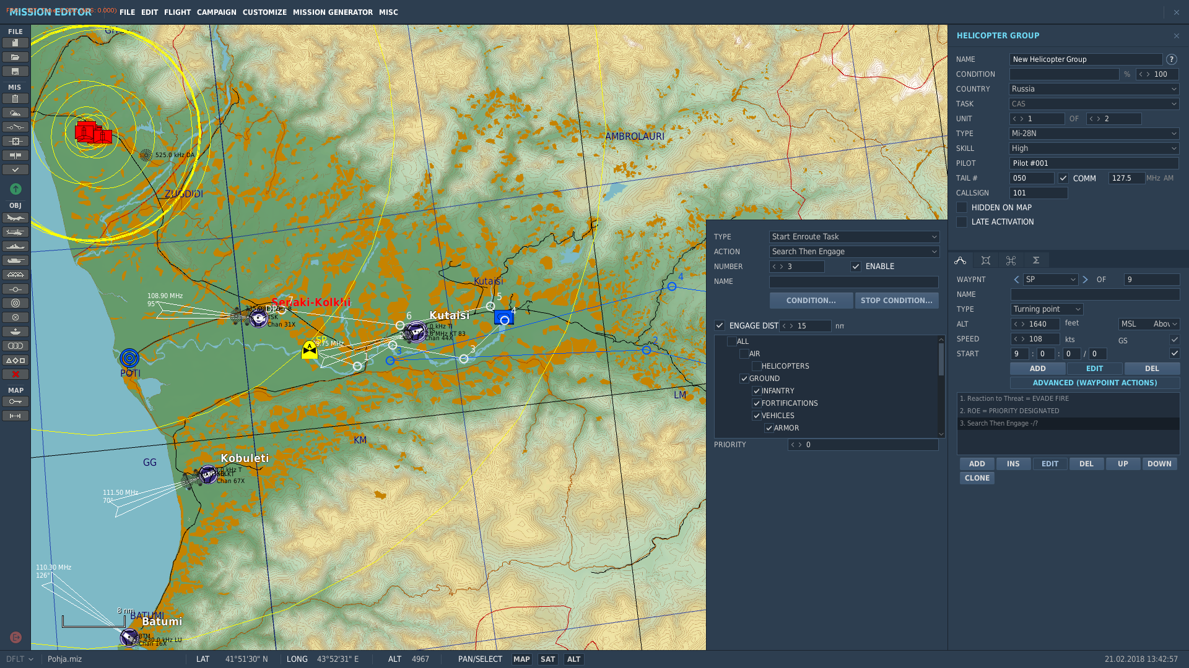Uncheck the Fortifications target checkbox
This screenshot has height=668, width=1189.
tap(757, 403)
